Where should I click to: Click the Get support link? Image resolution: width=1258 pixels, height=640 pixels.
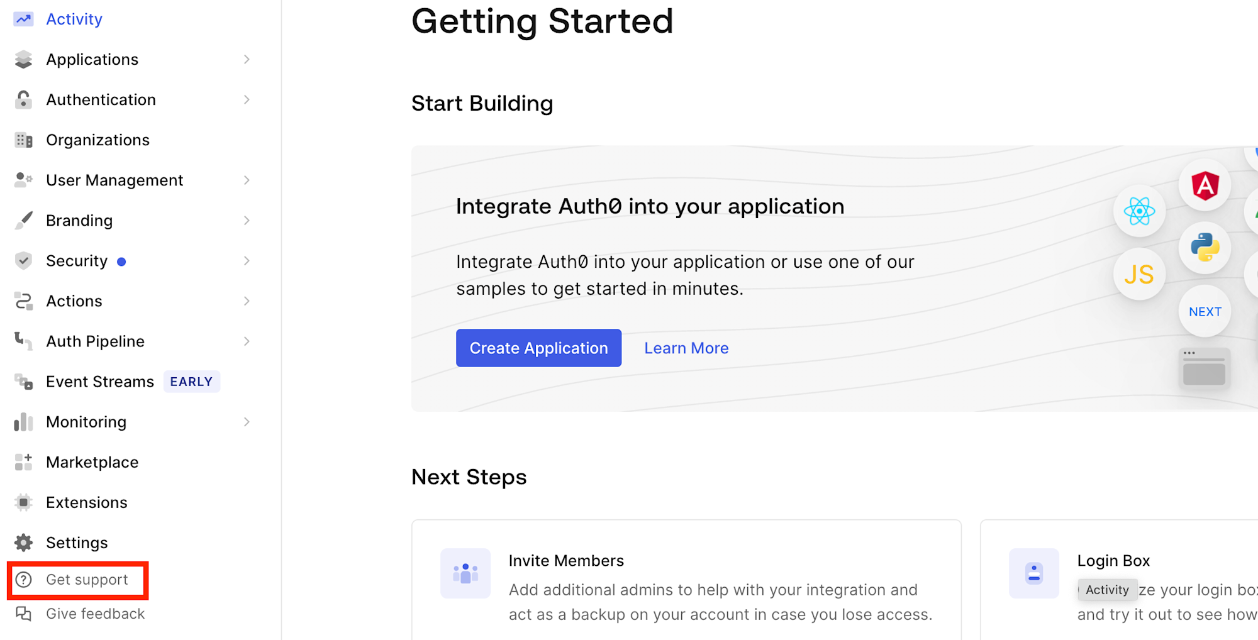pos(87,580)
